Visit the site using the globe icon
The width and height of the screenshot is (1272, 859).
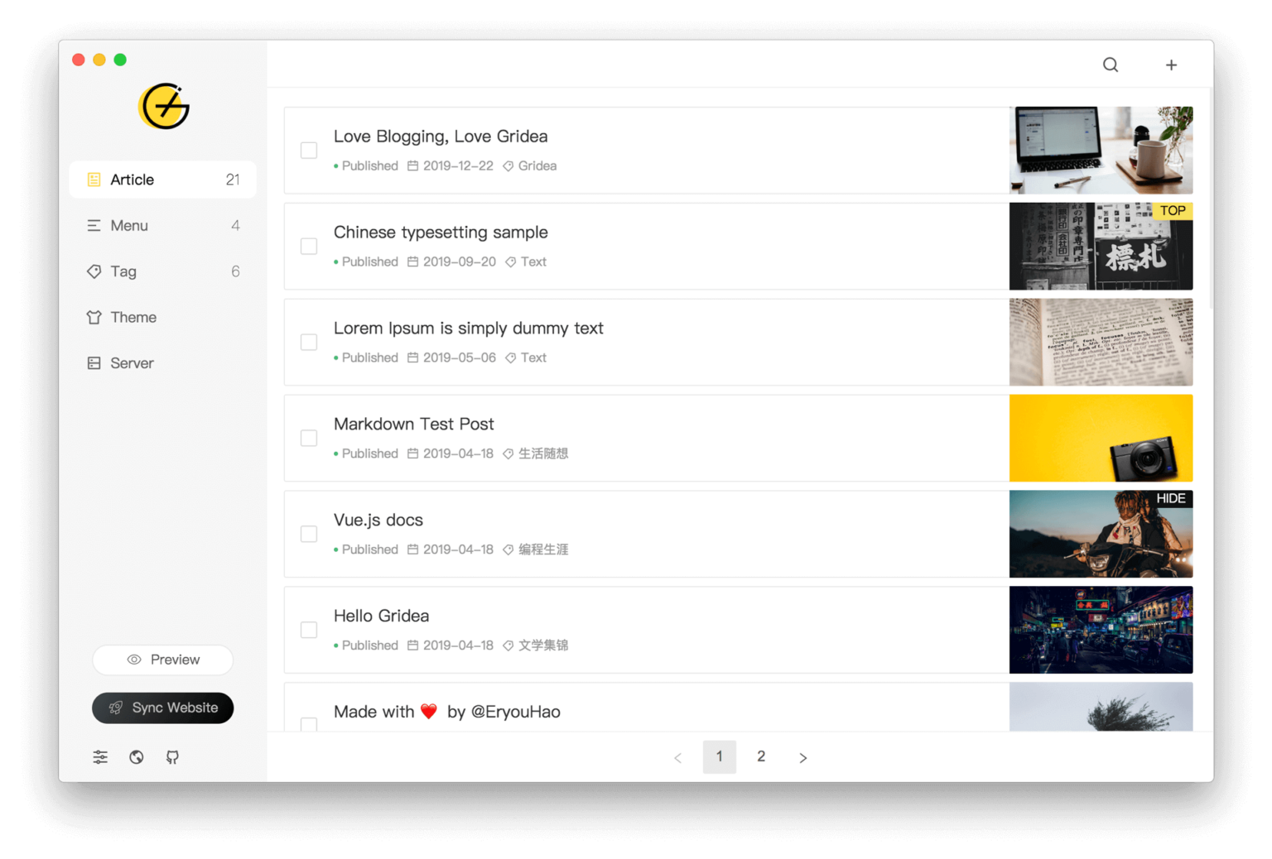(x=136, y=756)
